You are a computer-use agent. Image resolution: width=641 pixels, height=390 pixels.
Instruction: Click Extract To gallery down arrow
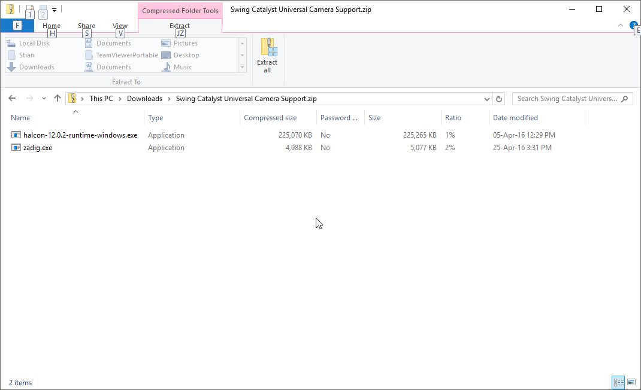[243, 55]
